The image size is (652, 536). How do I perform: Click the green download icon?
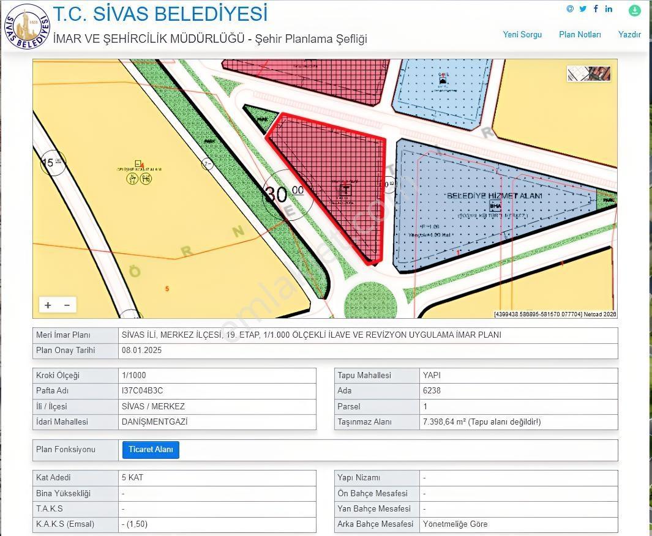tap(634, 10)
